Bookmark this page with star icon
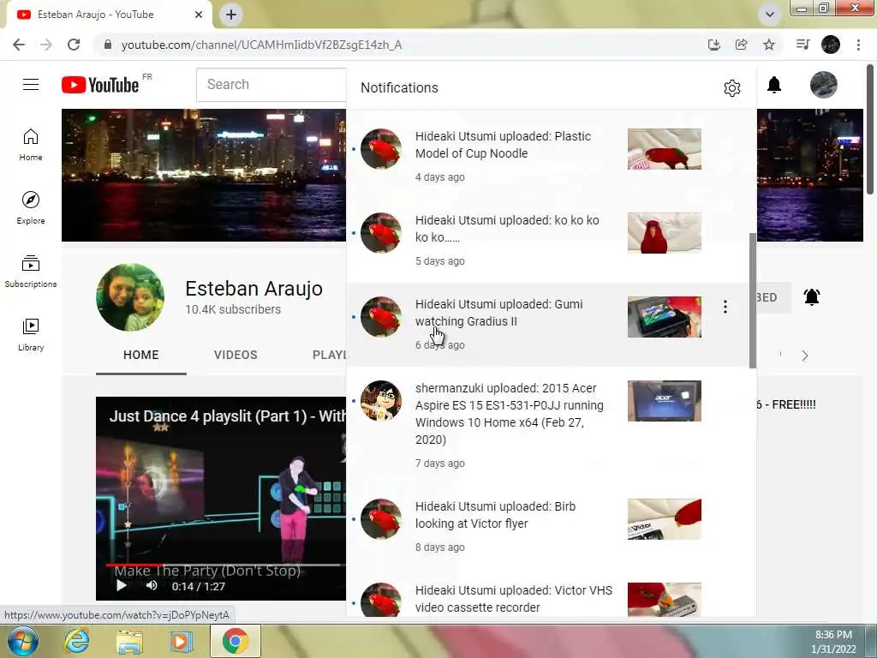Screen dimensions: 877x658 [x=769, y=45]
